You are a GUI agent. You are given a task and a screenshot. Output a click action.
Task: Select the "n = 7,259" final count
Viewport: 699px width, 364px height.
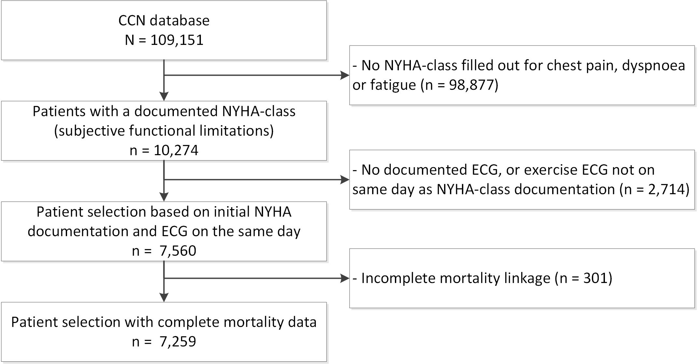(164, 342)
